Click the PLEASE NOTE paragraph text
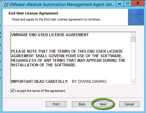This screenshot has width=146, height=113. (x=68, y=58)
